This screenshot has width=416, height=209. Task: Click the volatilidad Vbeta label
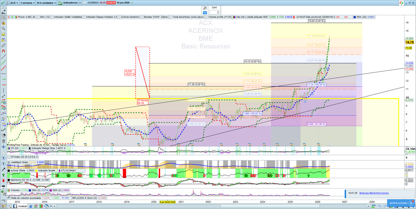19,162
